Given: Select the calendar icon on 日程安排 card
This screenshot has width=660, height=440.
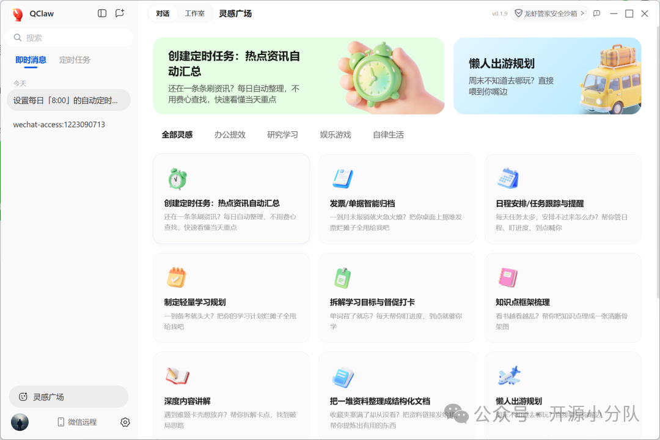Looking at the screenshot, I should tap(508, 178).
